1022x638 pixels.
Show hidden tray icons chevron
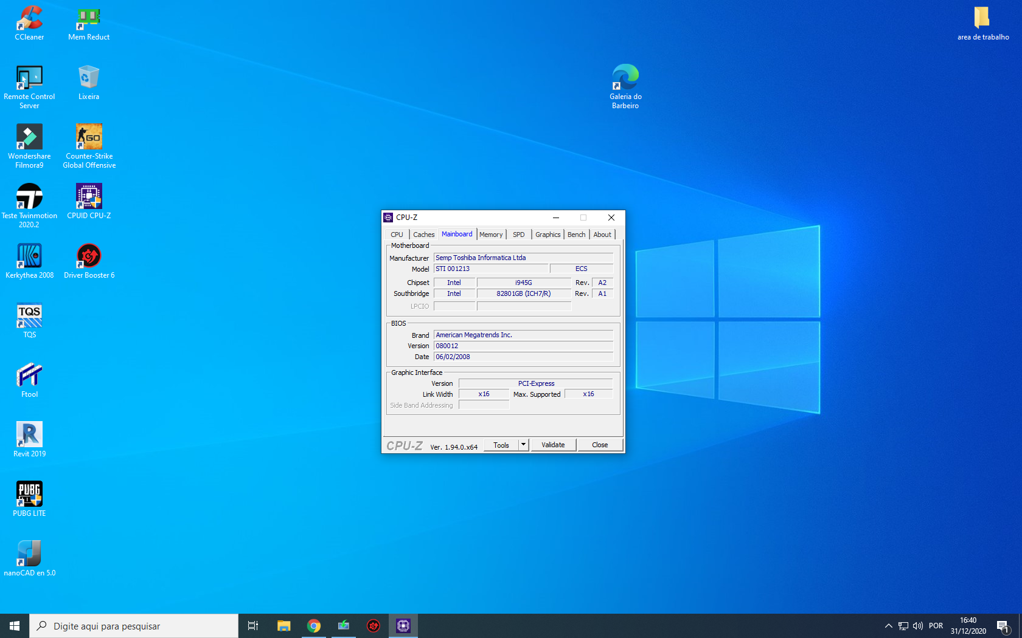pos(888,626)
